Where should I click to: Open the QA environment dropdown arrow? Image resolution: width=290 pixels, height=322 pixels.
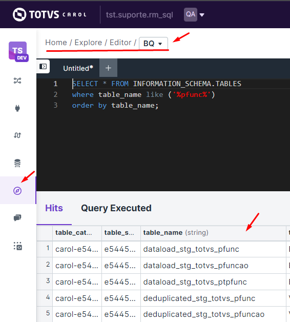(x=202, y=15)
